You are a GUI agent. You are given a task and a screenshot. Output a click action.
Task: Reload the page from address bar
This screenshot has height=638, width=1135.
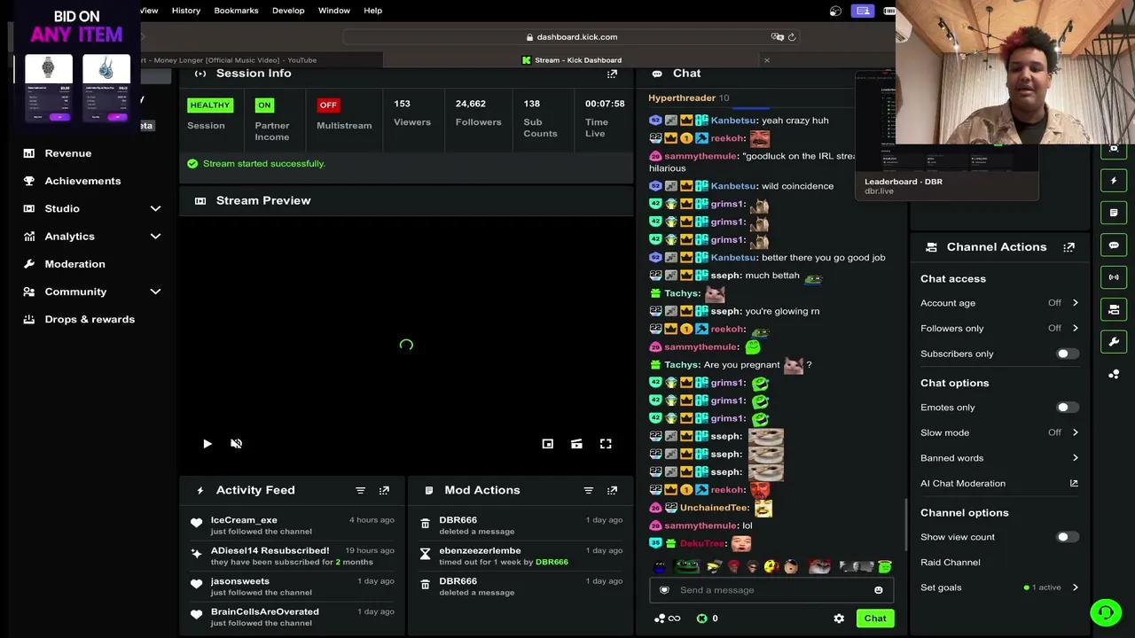[x=792, y=37]
